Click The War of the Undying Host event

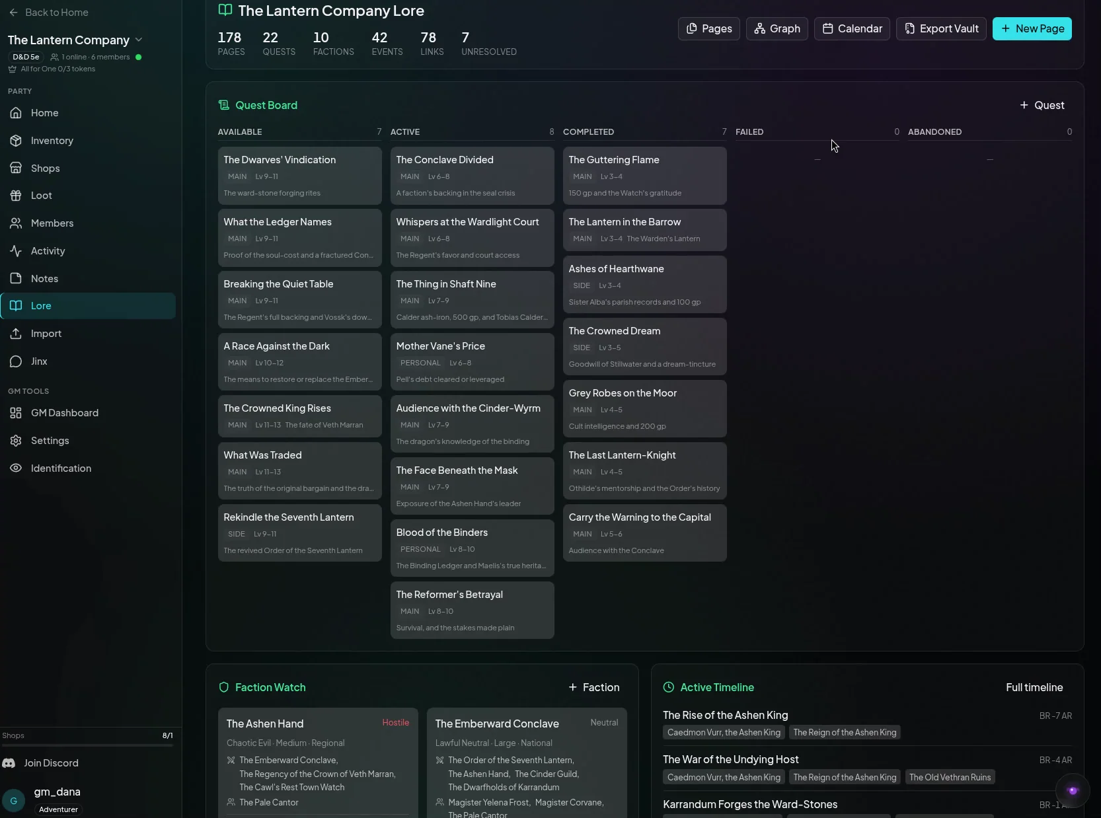[x=731, y=760]
